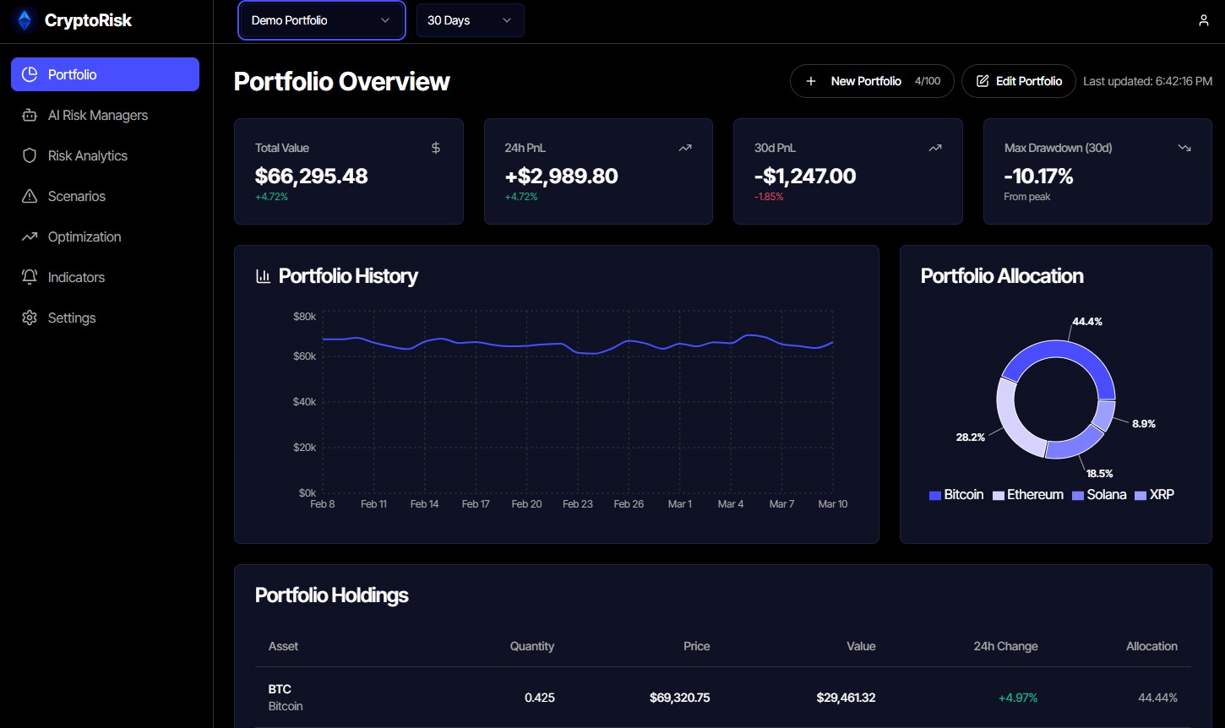Viewport: 1225px width, 728px height.
Task: Navigate to the Scenarios section
Action: (x=76, y=196)
